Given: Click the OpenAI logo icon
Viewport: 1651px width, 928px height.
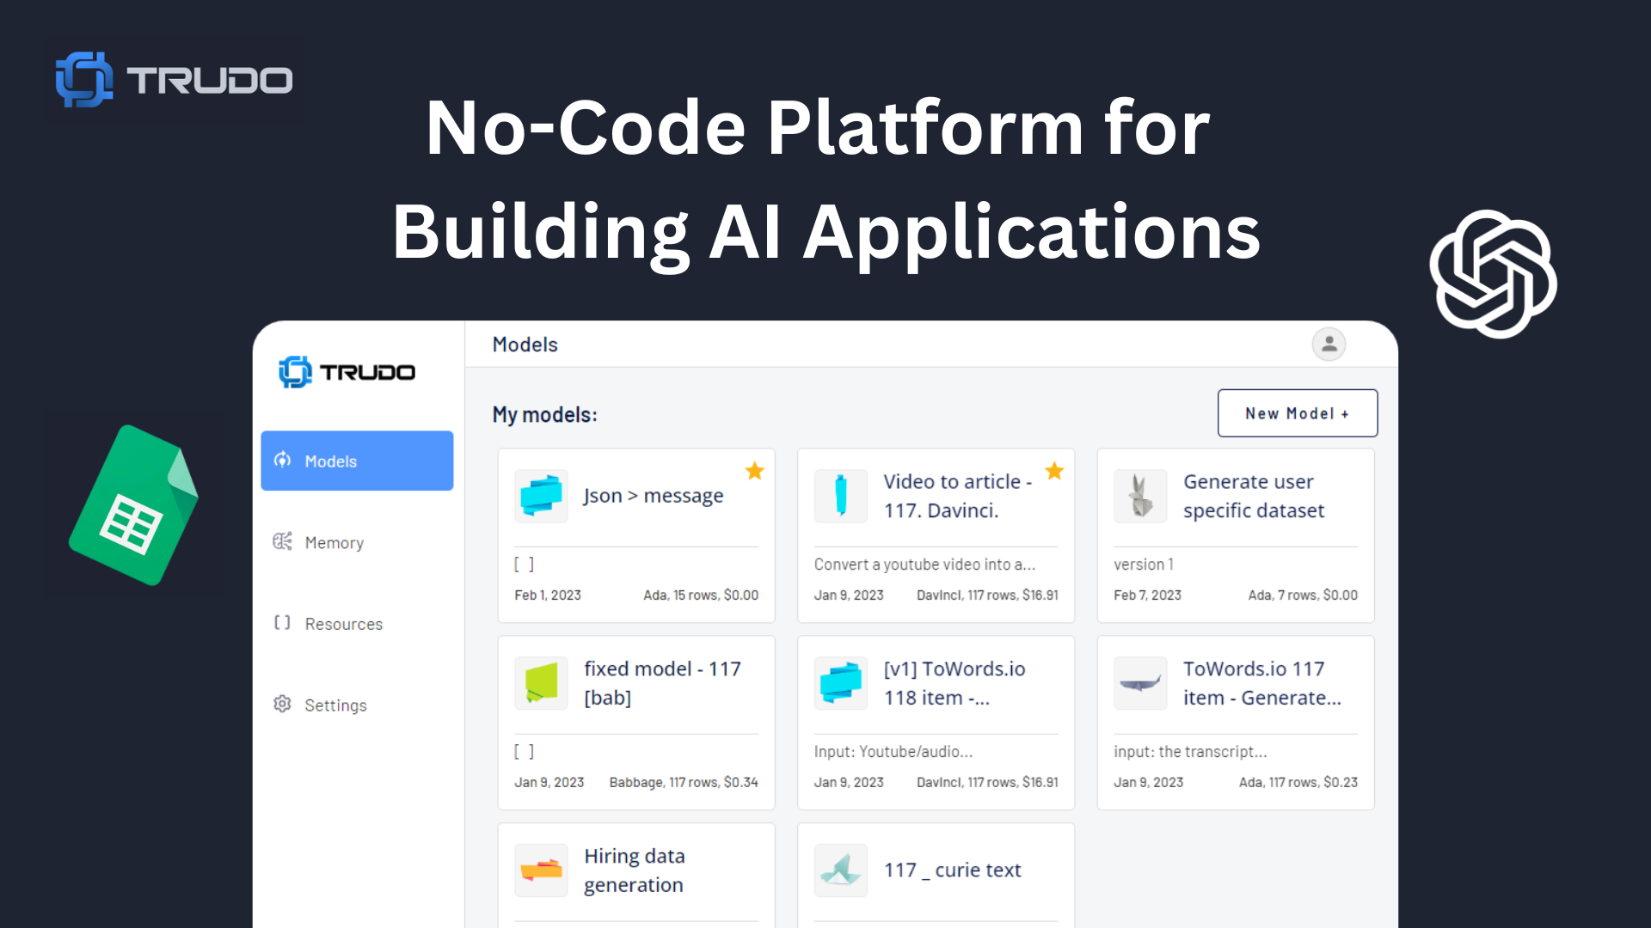Looking at the screenshot, I should coord(1494,273).
